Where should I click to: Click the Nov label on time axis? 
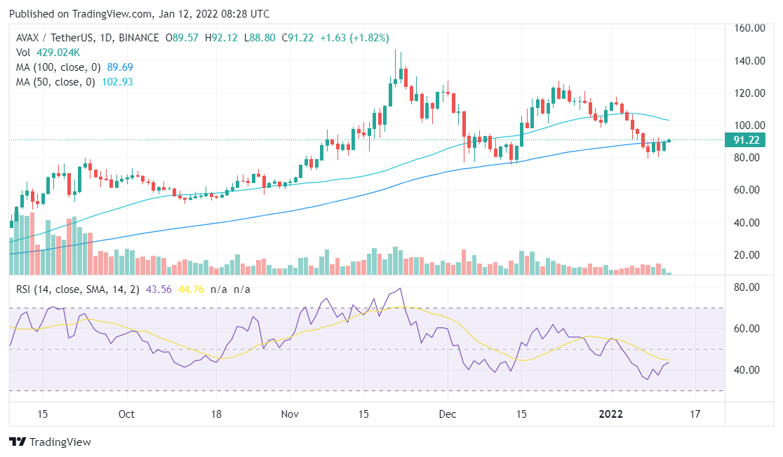(289, 414)
